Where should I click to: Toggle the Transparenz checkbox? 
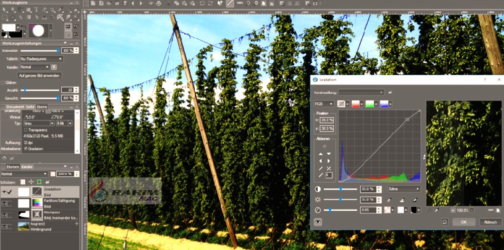coord(26,130)
